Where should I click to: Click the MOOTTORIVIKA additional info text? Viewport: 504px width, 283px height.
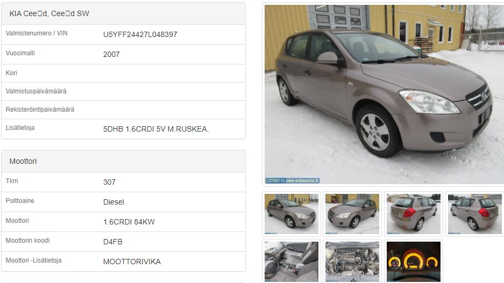pos(132,262)
